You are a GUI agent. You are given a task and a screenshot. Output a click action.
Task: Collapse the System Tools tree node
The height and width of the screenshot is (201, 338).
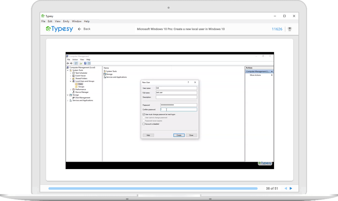(68, 70)
